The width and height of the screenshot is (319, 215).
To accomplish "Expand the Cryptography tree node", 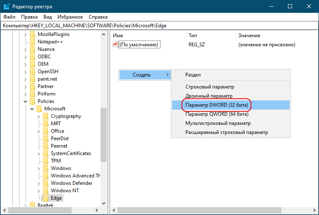I will click(38, 117).
